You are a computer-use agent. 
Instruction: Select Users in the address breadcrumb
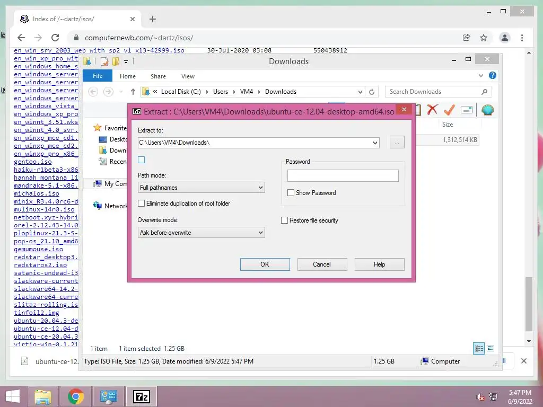pos(221,92)
